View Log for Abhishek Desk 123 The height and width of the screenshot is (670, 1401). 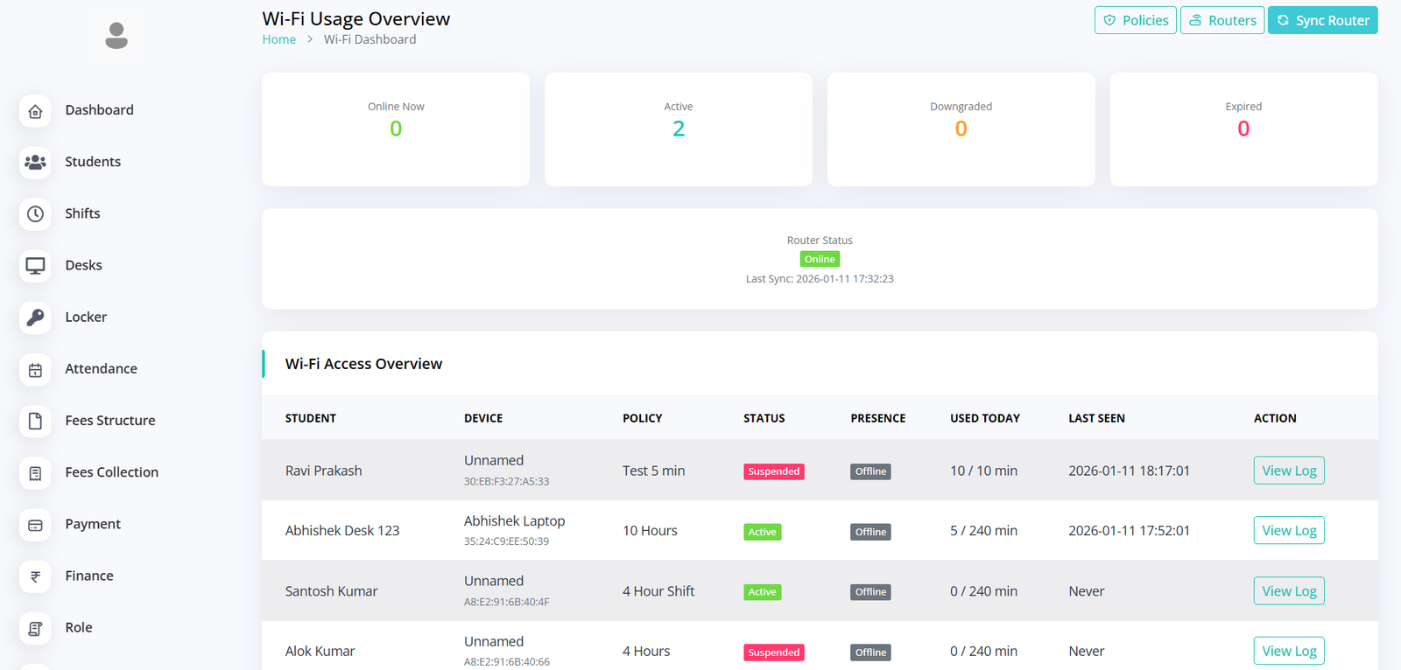click(x=1288, y=531)
